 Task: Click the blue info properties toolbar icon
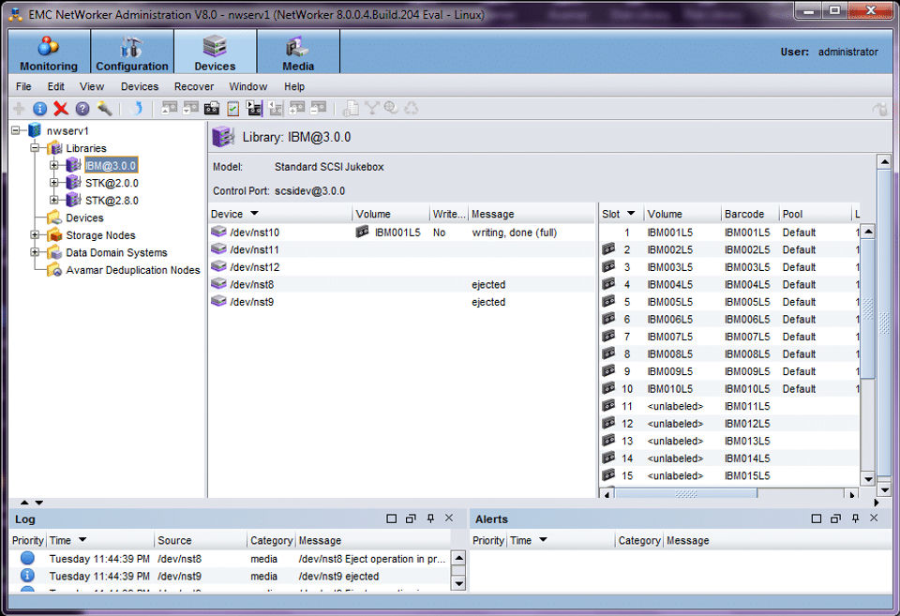(x=40, y=108)
